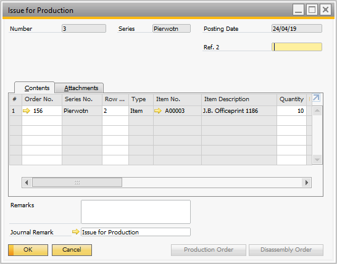Click the Type column header
This screenshot has height=264, width=337.
click(x=141, y=99)
